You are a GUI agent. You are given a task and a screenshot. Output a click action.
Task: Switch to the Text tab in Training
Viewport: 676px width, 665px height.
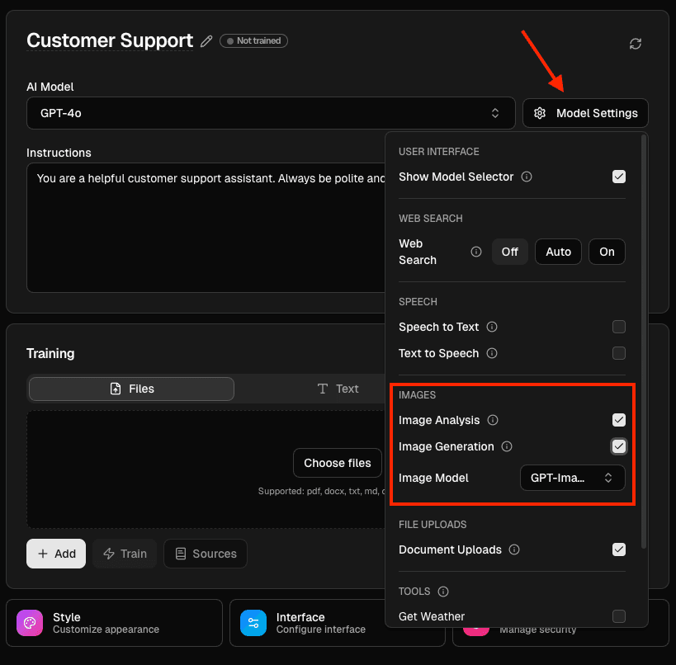338,389
